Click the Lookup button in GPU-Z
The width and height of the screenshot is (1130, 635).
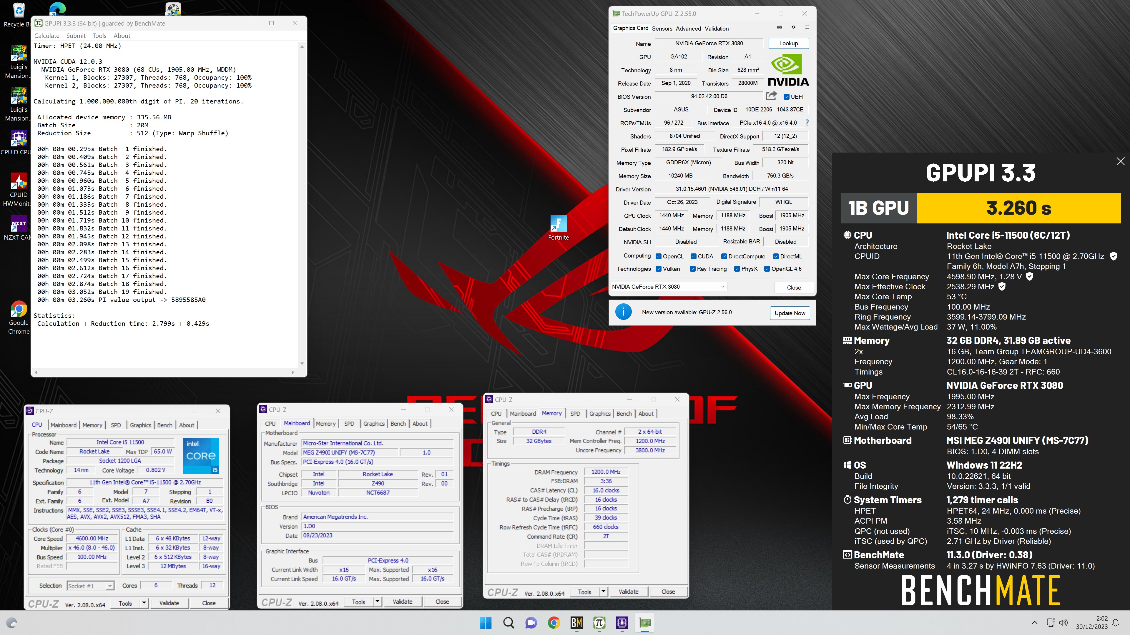pos(789,44)
